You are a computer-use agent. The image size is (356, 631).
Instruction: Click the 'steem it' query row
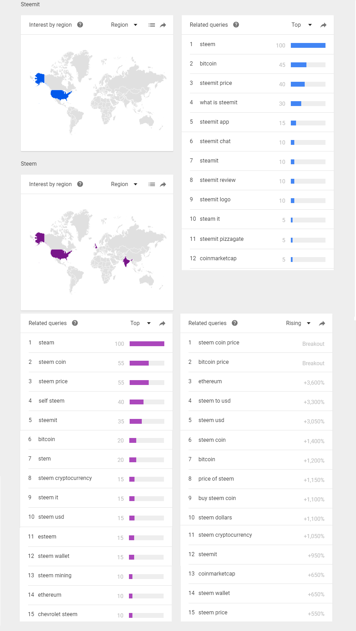(x=96, y=498)
